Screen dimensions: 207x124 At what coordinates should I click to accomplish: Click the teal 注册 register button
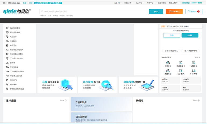pos(190,35)
